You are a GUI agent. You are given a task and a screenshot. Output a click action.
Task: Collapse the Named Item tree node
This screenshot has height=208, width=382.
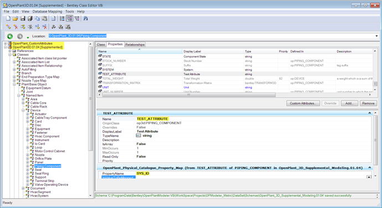click(x=18, y=95)
